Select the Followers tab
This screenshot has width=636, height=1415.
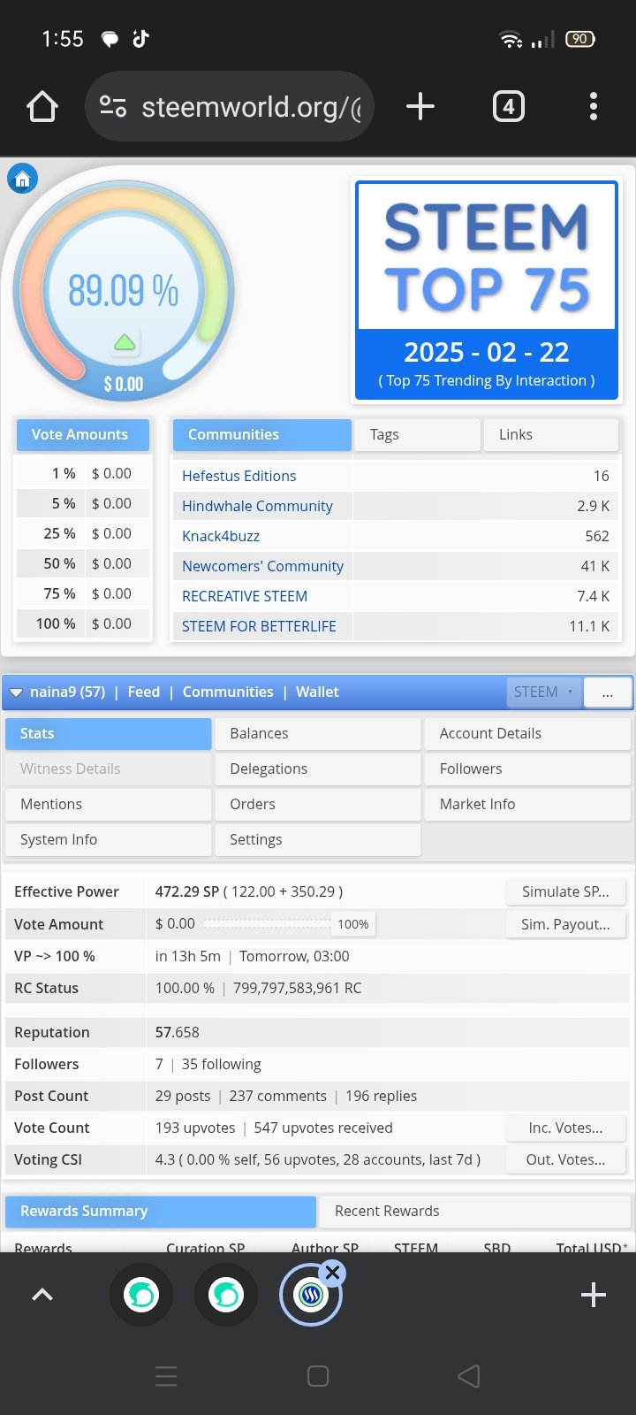point(527,769)
